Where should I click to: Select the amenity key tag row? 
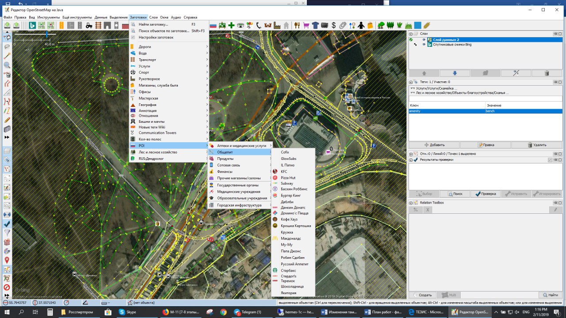[486, 111]
